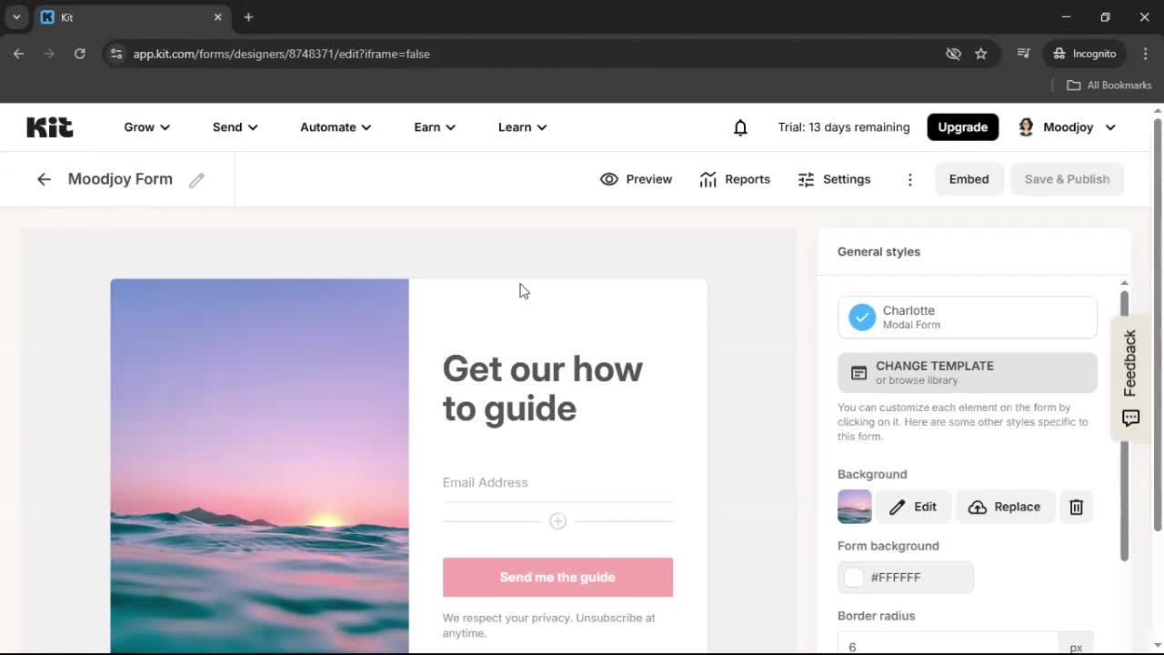The width and height of the screenshot is (1164, 655).
Task: Open the notifications bell
Action: (740, 127)
